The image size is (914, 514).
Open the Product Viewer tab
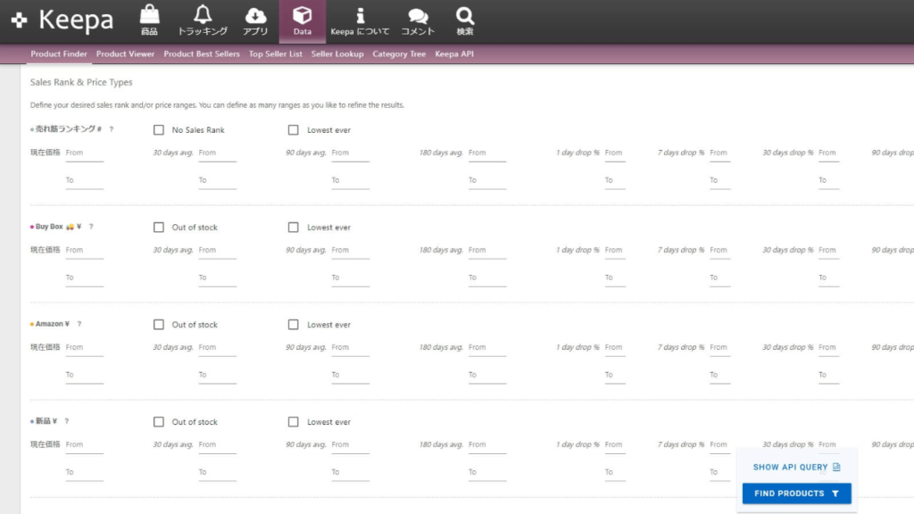(x=125, y=54)
